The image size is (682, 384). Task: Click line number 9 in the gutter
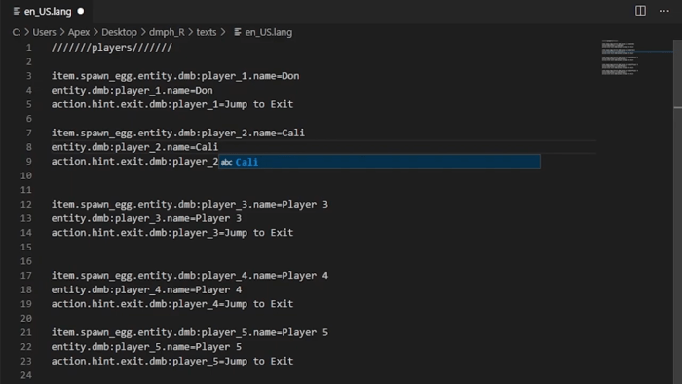28,162
